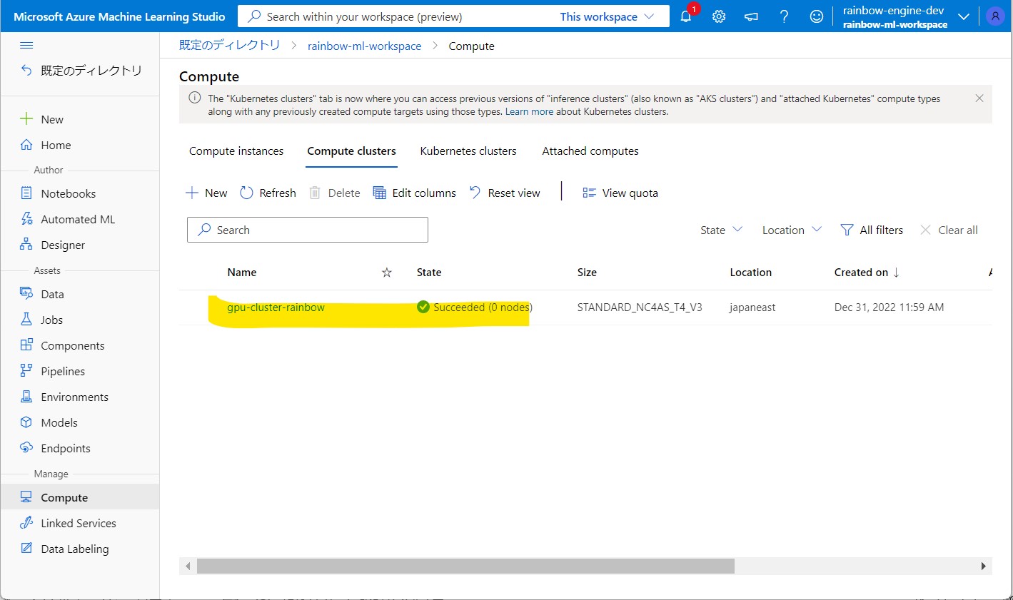The height and width of the screenshot is (600, 1013).
Task: Open the settings gear in top bar
Action: pyautogui.click(x=719, y=16)
